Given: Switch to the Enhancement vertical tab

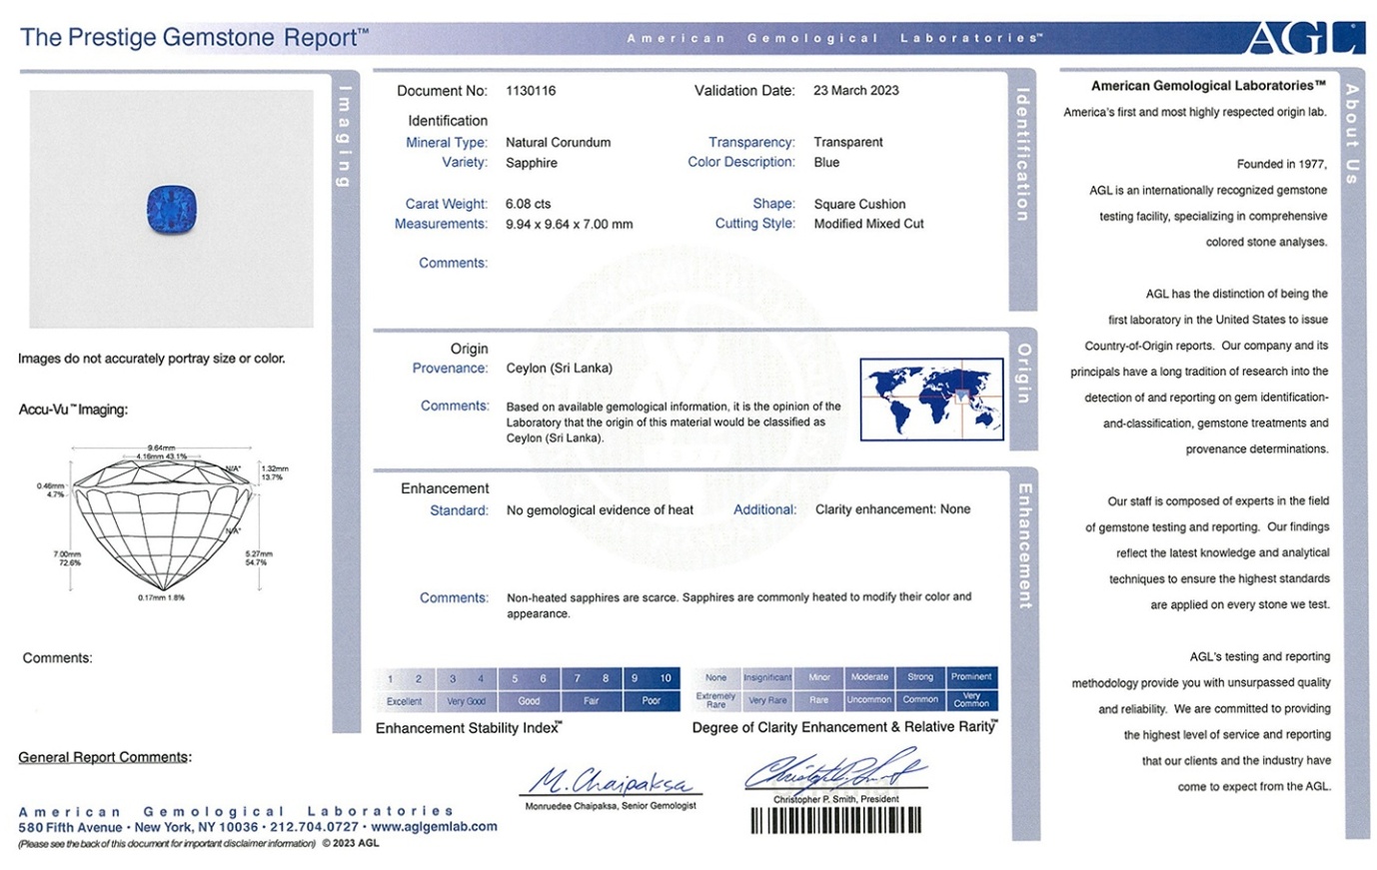Looking at the screenshot, I should 1024,545.
